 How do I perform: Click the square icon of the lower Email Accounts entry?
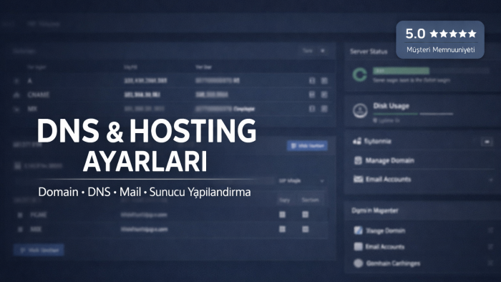click(x=358, y=246)
